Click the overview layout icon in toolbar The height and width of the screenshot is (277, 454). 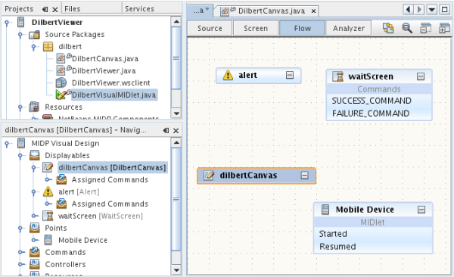(388, 28)
